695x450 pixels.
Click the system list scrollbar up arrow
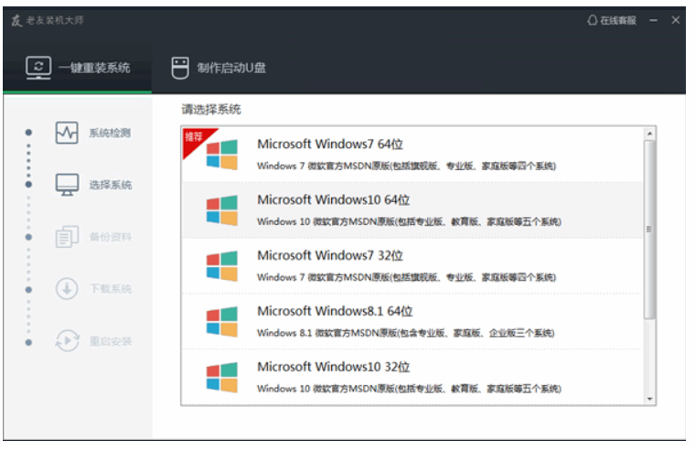pyautogui.click(x=649, y=133)
